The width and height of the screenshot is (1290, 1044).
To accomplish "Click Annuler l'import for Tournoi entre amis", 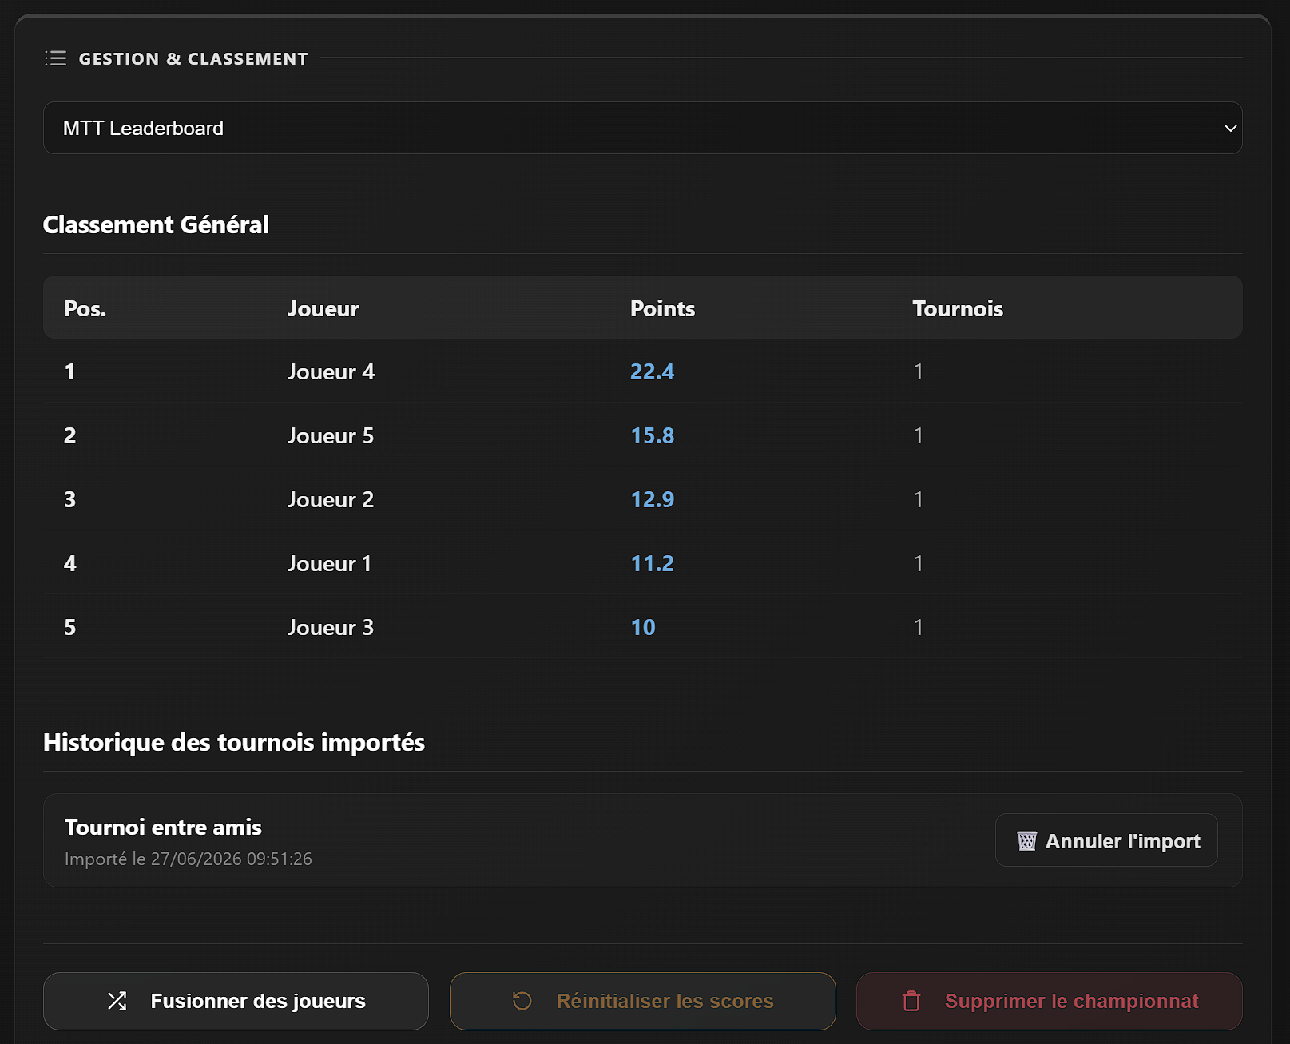I will (1106, 840).
